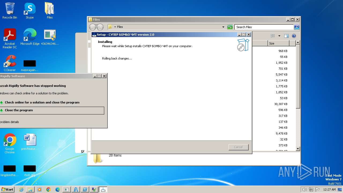Launch Skype from the desktop
The height and width of the screenshot is (193, 343).
(x=29, y=11)
